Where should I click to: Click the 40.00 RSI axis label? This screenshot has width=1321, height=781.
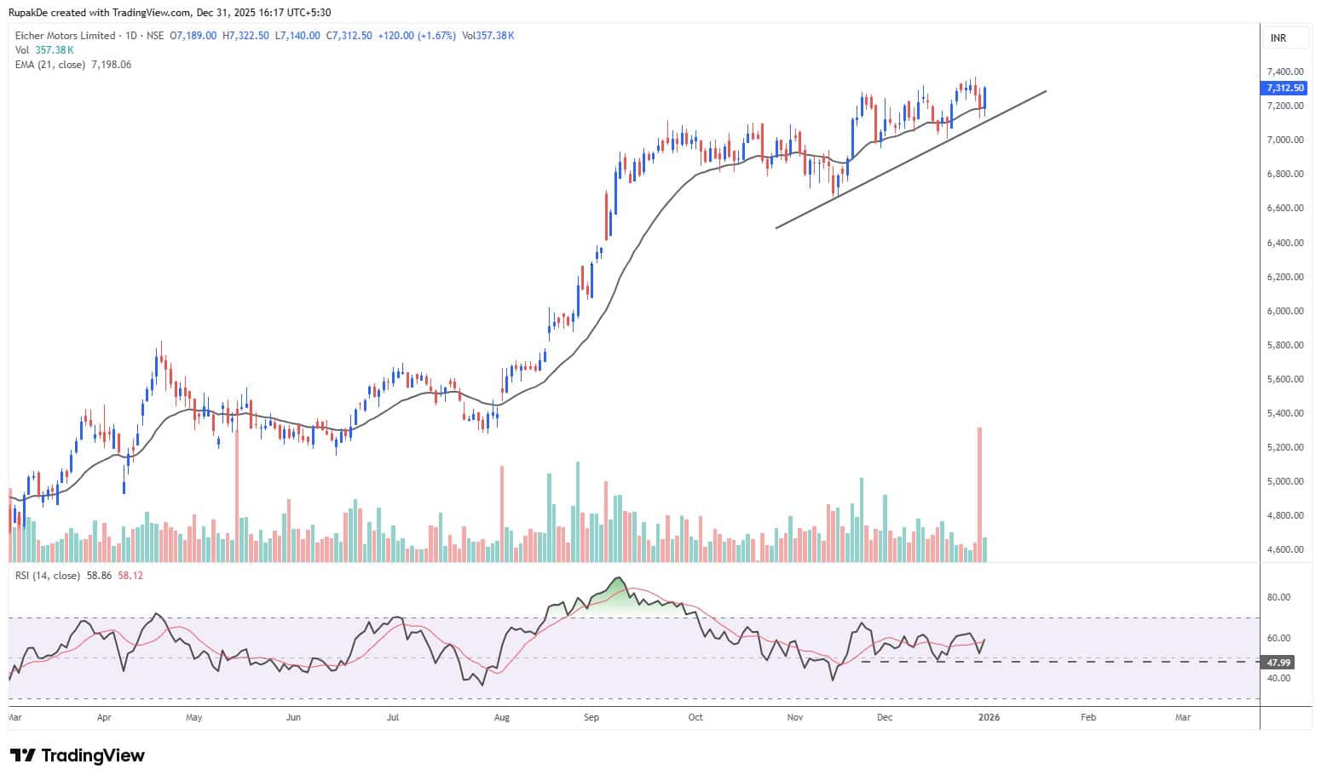(x=1278, y=678)
